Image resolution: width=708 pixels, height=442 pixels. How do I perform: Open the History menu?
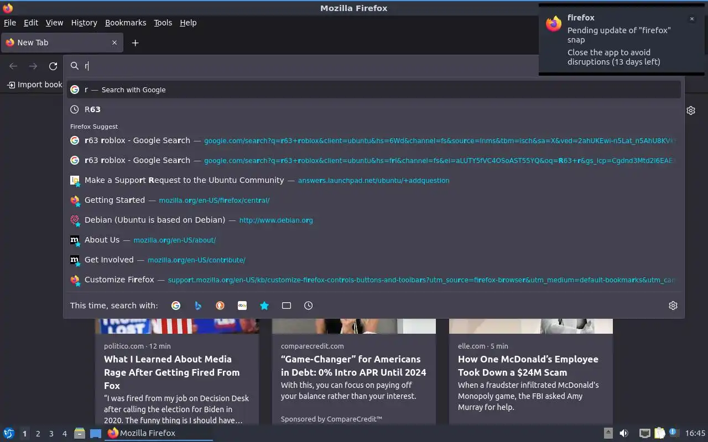84,23
